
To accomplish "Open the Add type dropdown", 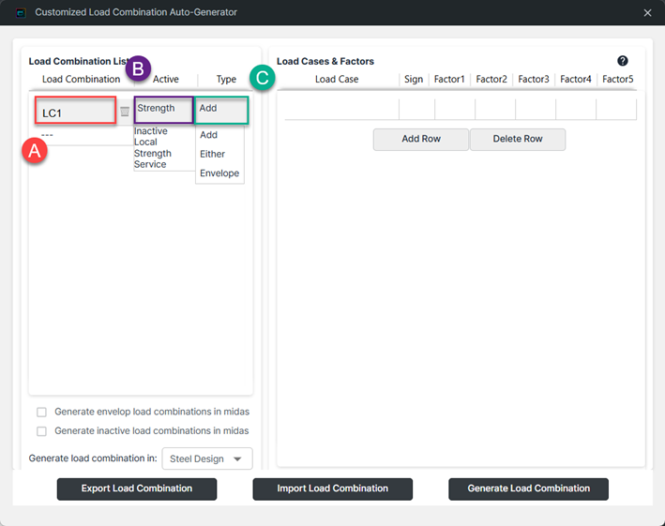I will (221, 110).
